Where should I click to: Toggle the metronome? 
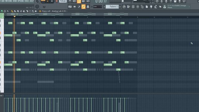(x=70, y=1)
